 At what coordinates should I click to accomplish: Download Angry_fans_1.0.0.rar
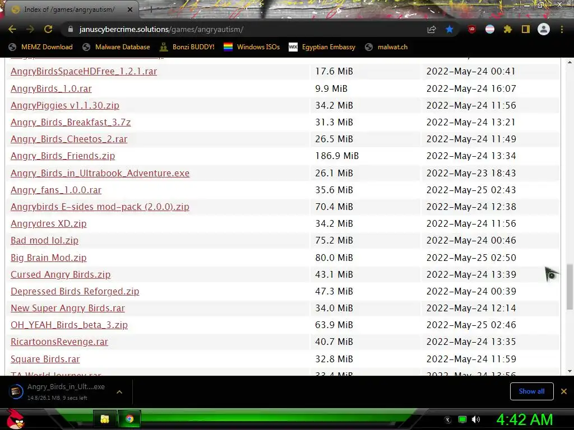pos(56,190)
